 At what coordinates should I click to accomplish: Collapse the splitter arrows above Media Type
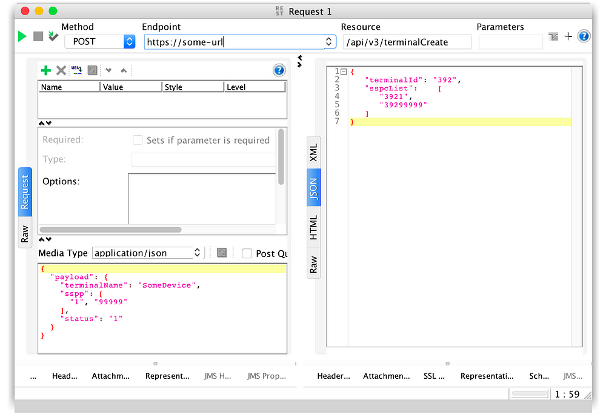click(45, 239)
